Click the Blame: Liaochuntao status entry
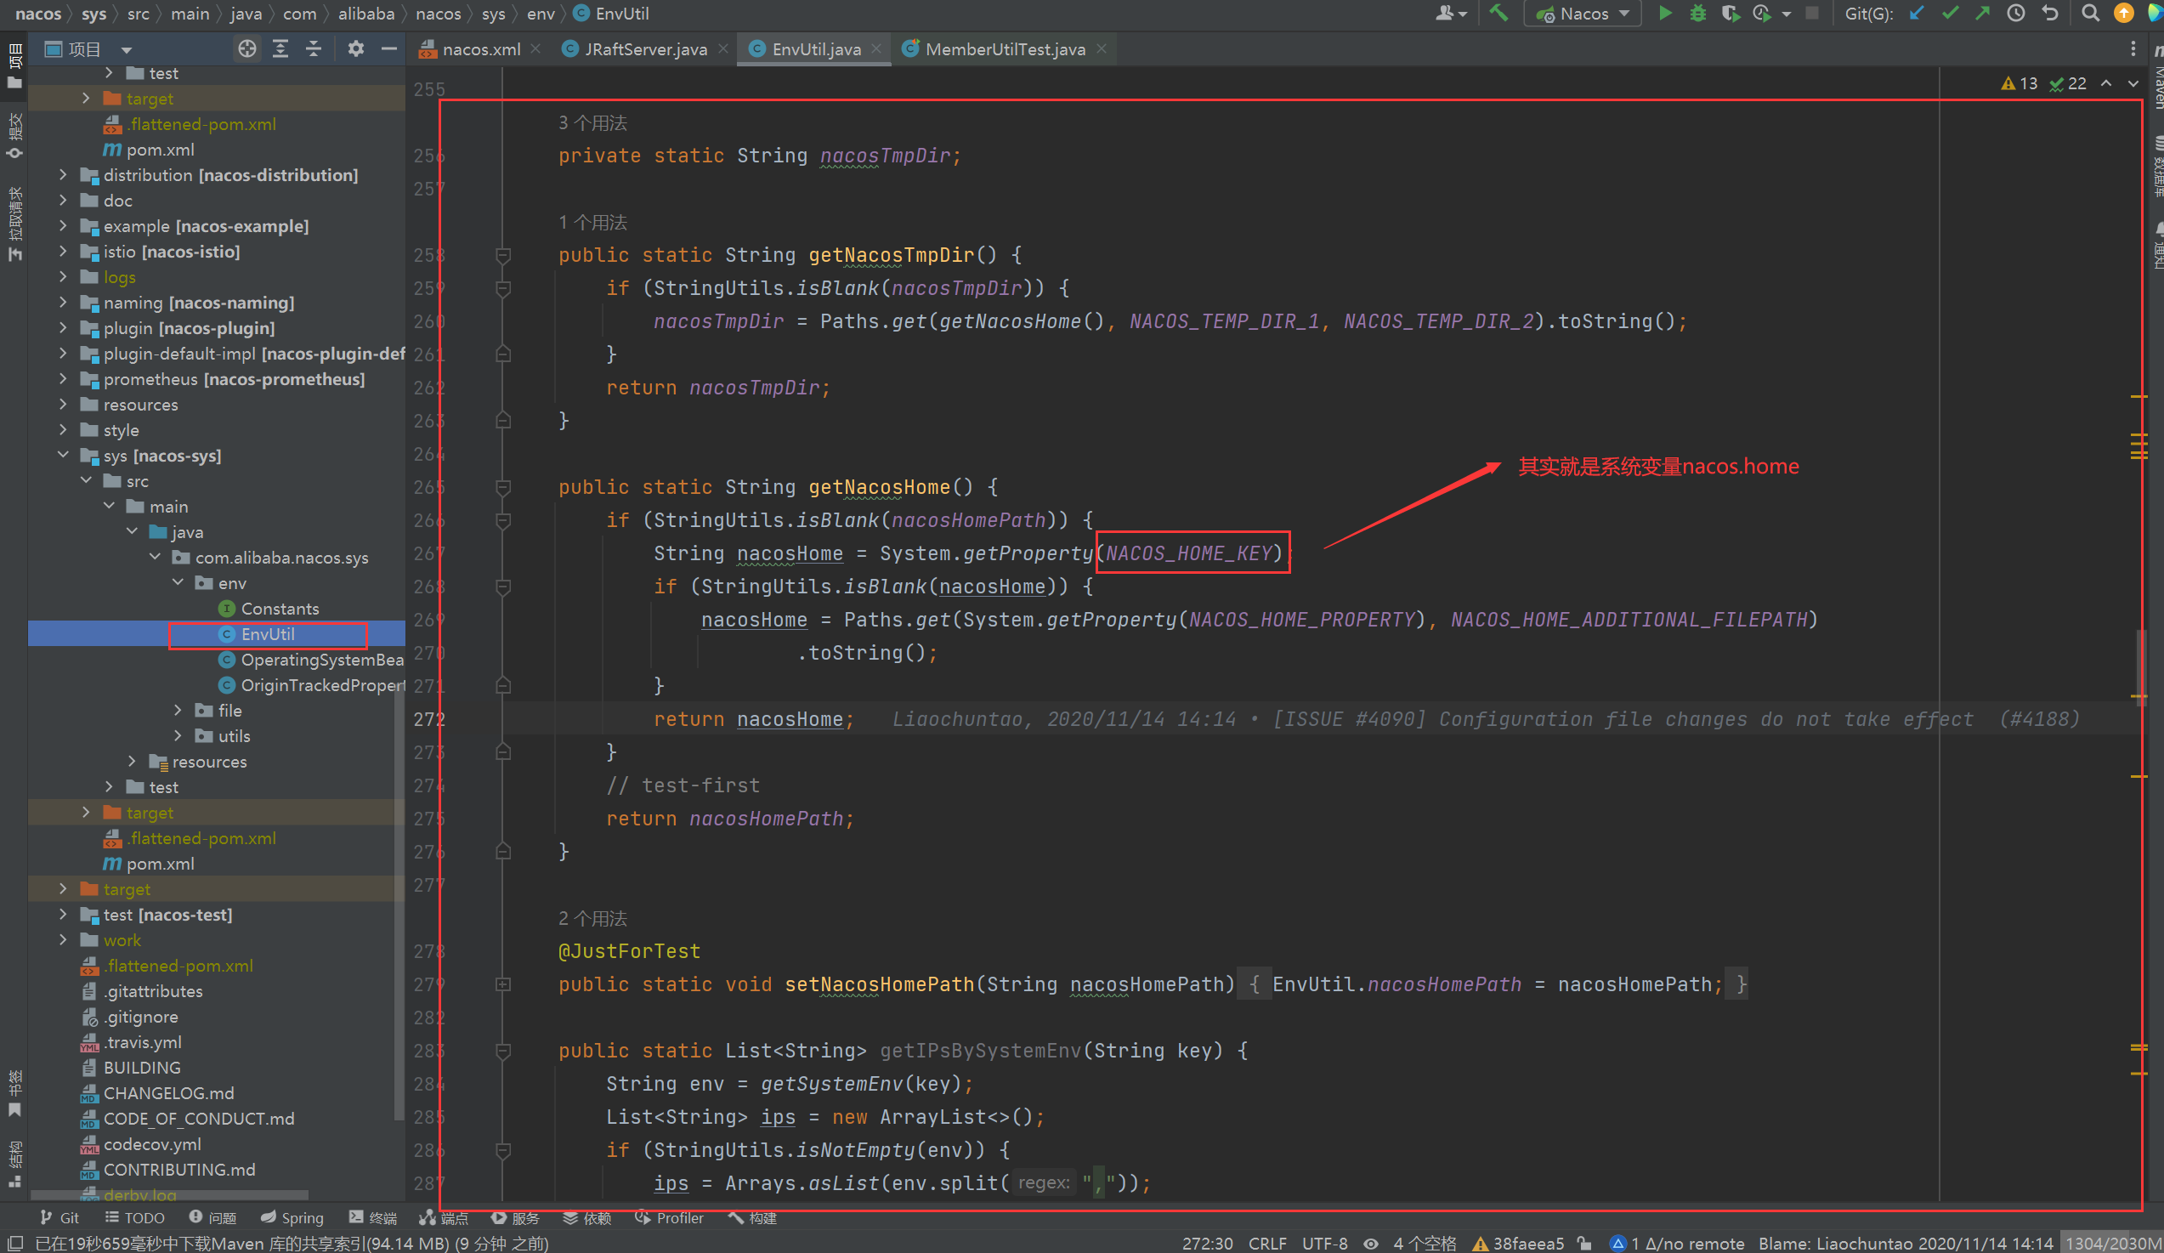 (1906, 1243)
